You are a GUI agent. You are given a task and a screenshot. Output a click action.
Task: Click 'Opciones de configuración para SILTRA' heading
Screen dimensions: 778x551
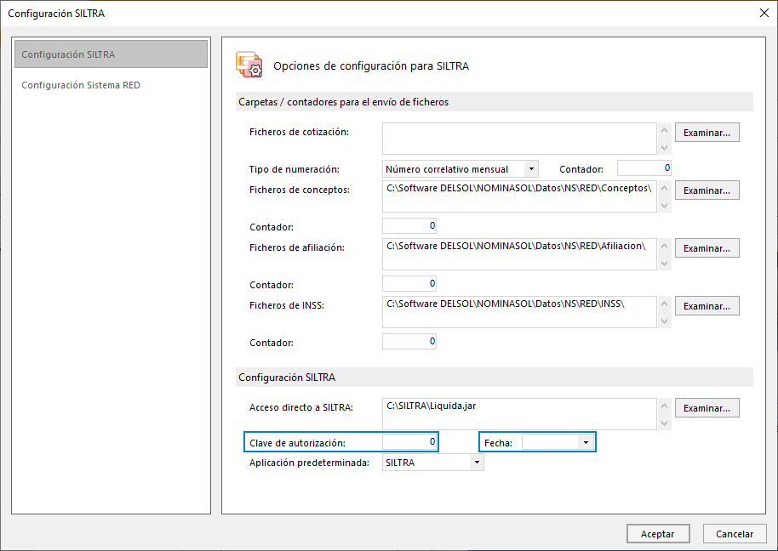pos(371,66)
